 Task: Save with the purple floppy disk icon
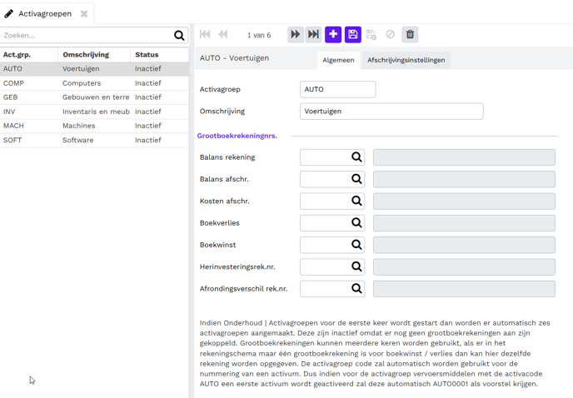click(x=352, y=35)
